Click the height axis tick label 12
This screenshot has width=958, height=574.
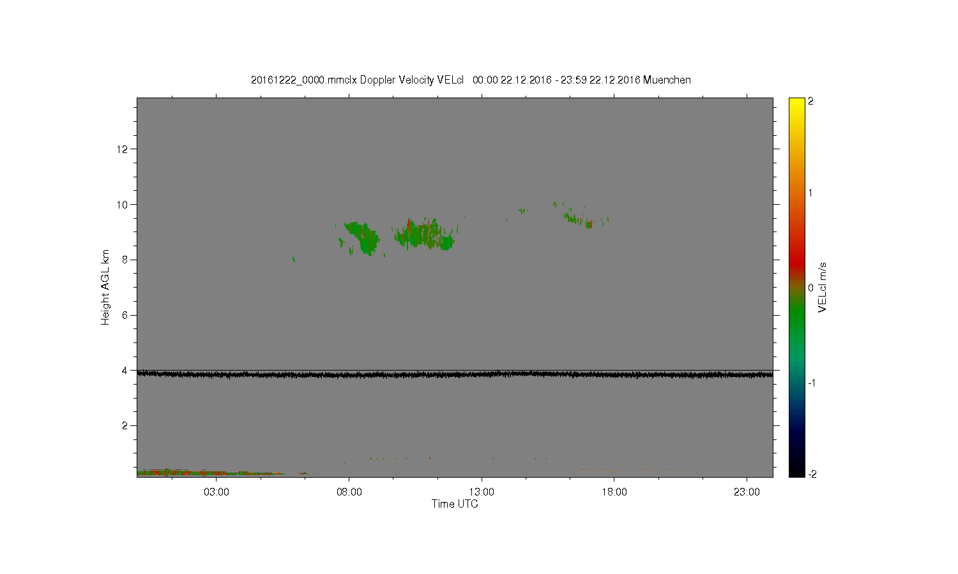(123, 149)
